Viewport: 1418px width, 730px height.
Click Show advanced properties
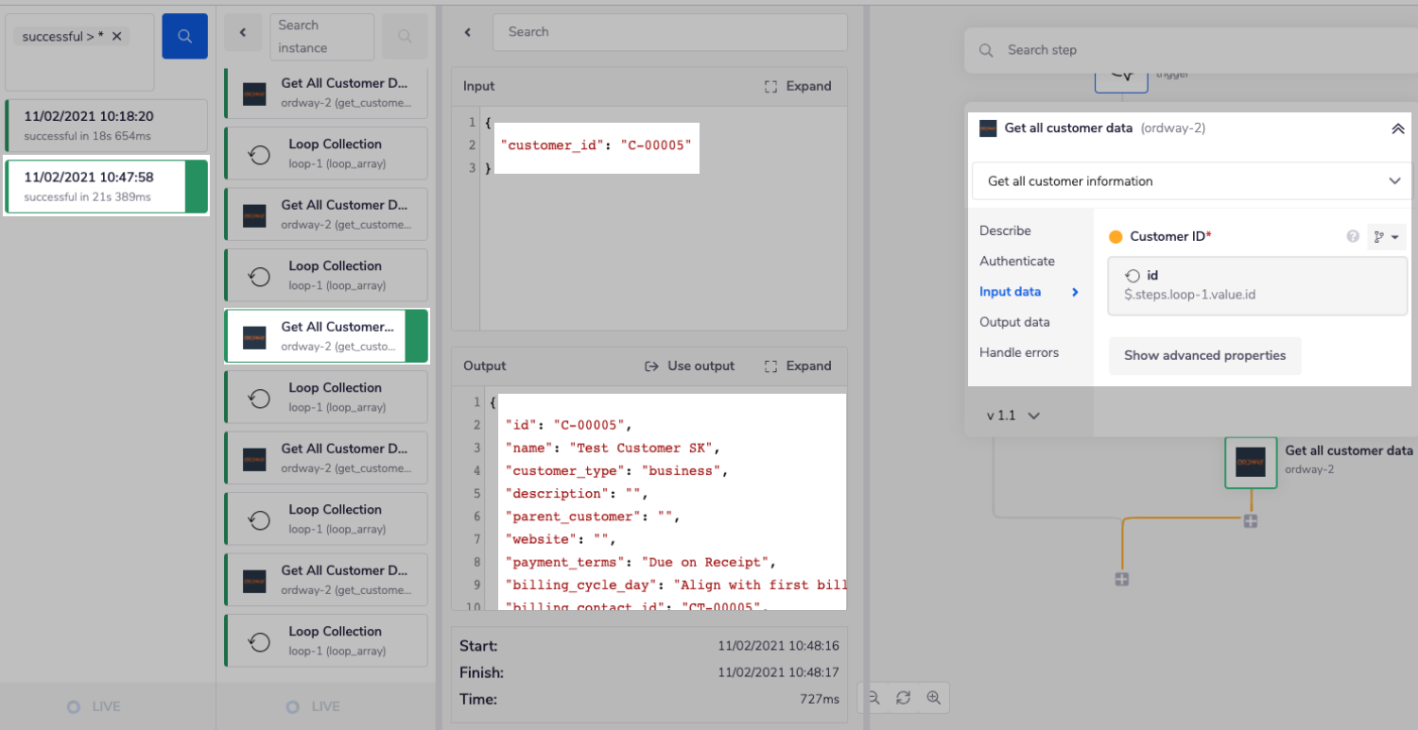tap(1204, 355)
